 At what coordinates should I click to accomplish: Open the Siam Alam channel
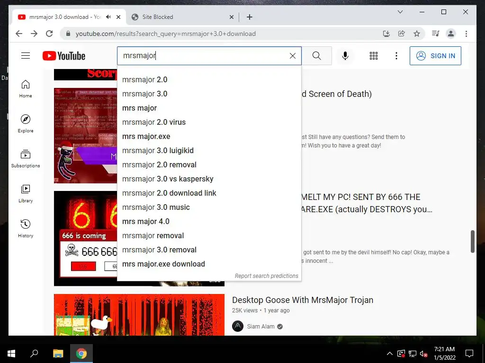point(260,327)
